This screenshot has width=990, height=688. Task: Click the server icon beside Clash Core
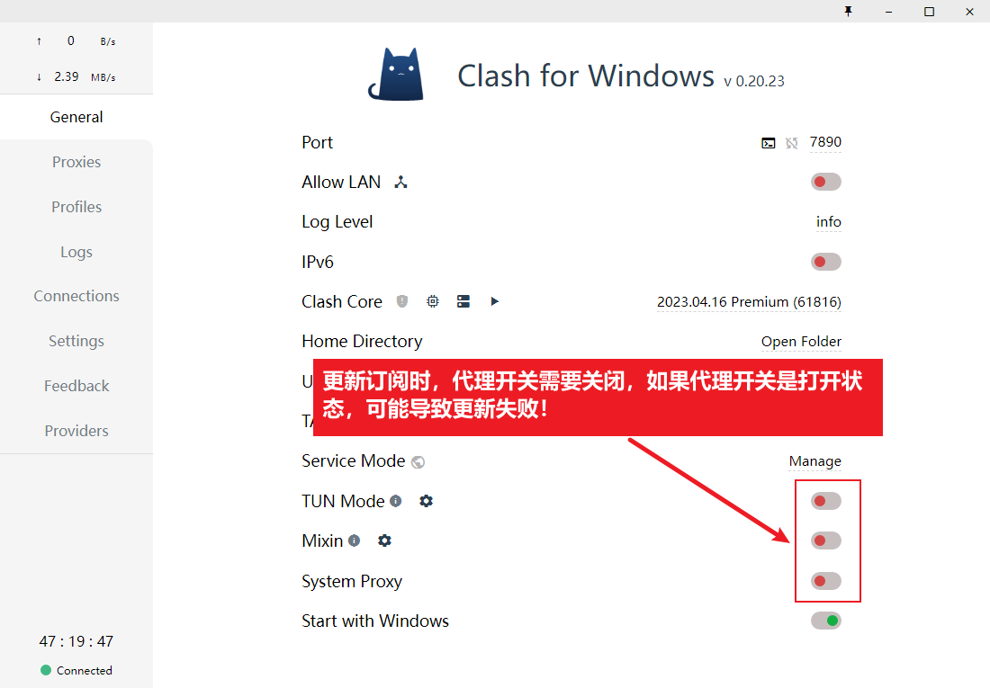pyautogui.click(x=463, y=301)
